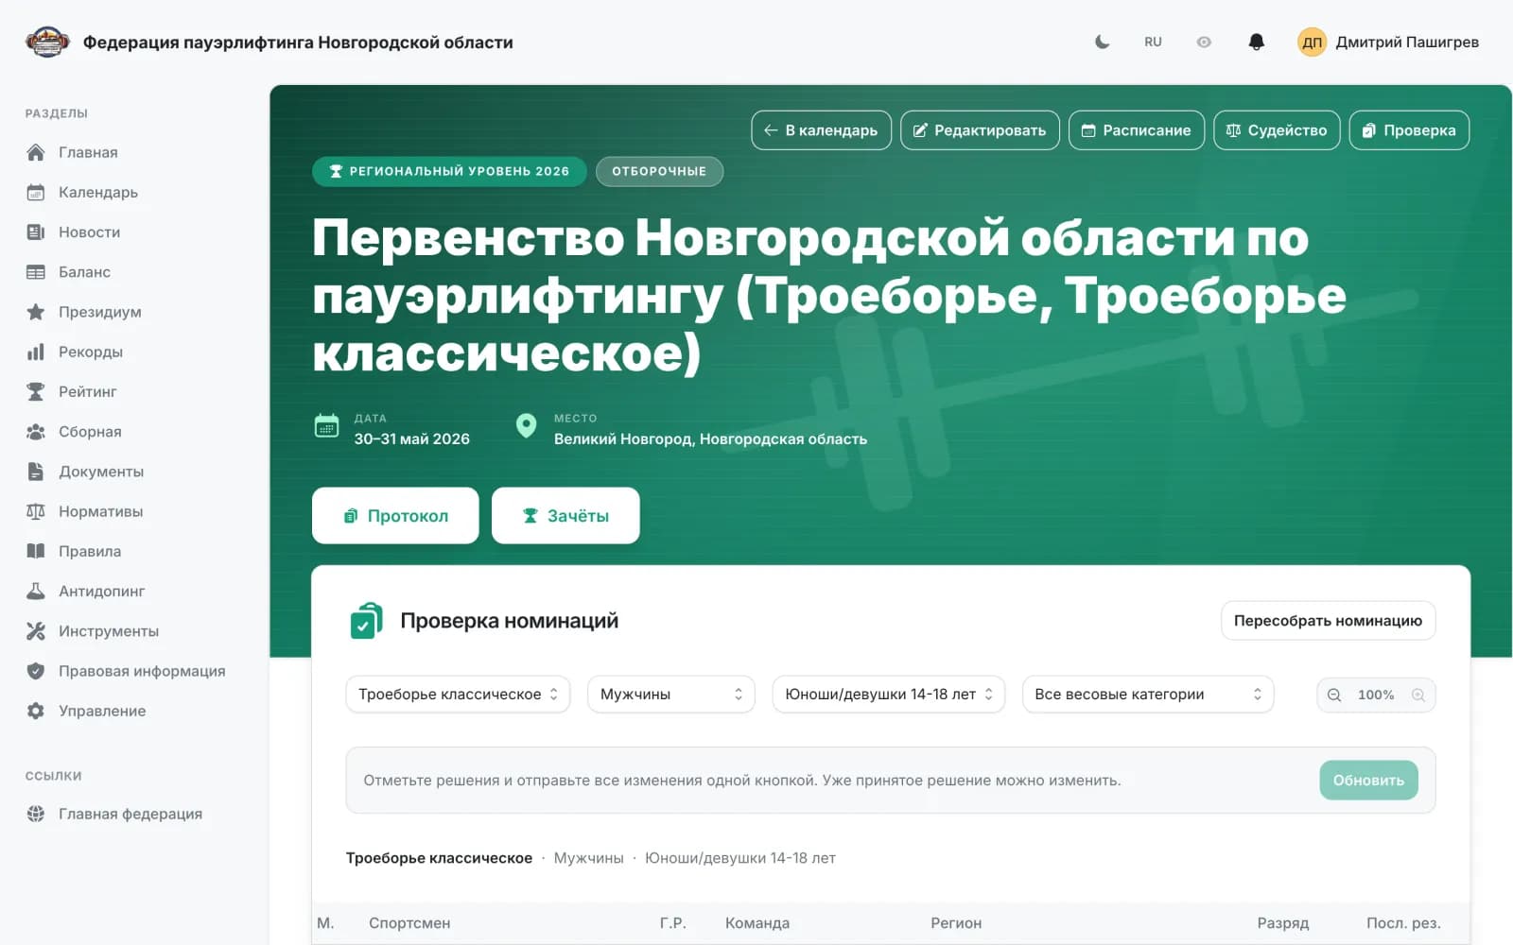Click the Проверка номинаций clipboard icon
The height and width of the screenshot is (945, 1513).
click(366, 621)
